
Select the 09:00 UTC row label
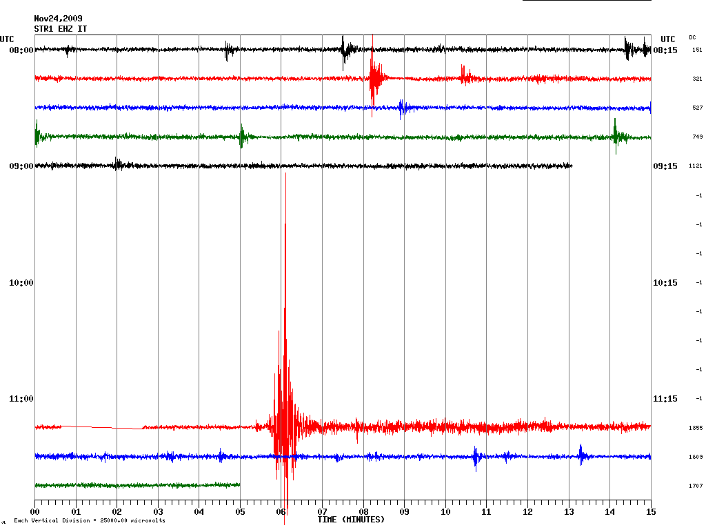point(21,166)
